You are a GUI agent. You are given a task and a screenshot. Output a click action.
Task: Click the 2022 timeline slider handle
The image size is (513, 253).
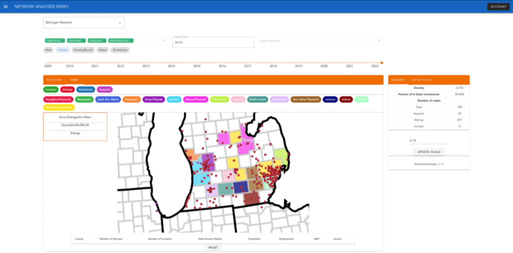382,63
